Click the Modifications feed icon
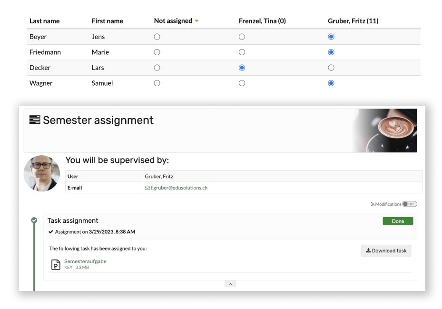 point(373,204)
